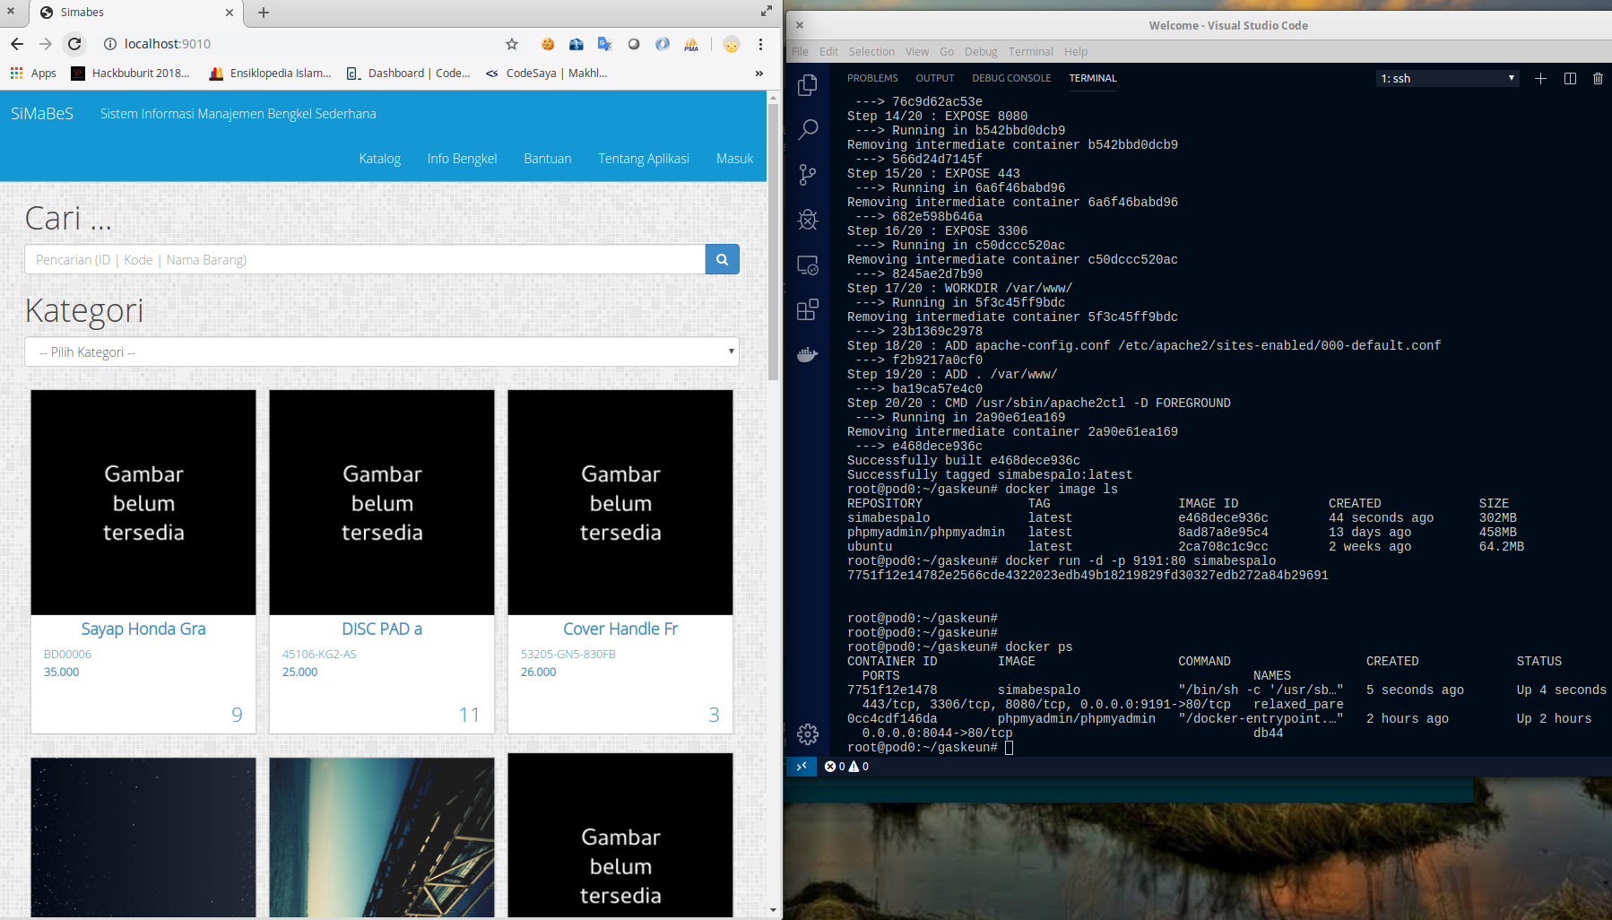
Task: Click the errors and warnings count in status bar
Action: pyautogui.click(x=846, y=767)
